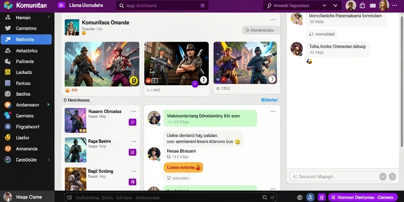This screenshot has width=404, height=202.
Task: Click the orange icon beside Amanande
Action: [8, 149]
